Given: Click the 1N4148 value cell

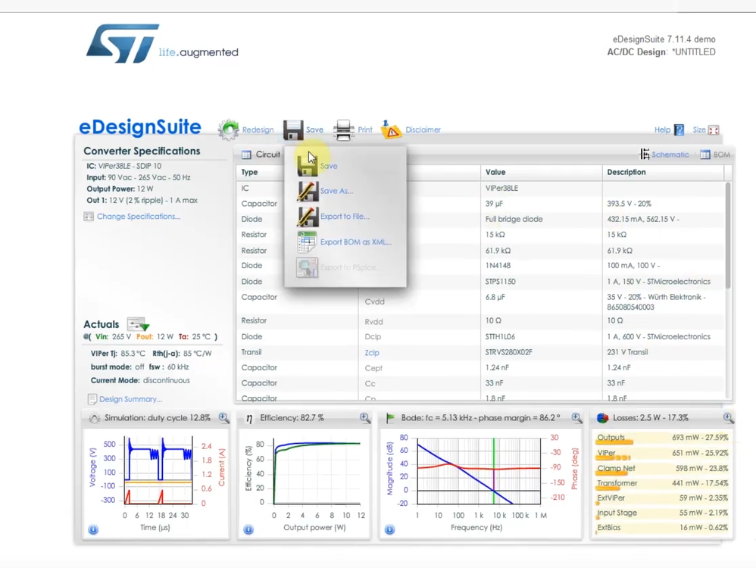Looking at the screenshot, I should click(x=541, y=266).
